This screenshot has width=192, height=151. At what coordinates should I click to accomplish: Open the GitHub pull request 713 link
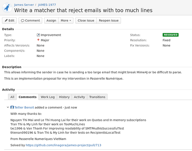[x=63, y=145]
